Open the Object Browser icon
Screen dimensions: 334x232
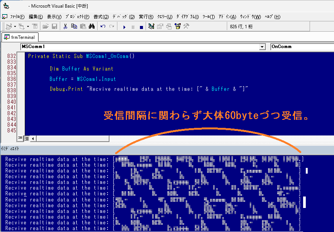(178, 27)
